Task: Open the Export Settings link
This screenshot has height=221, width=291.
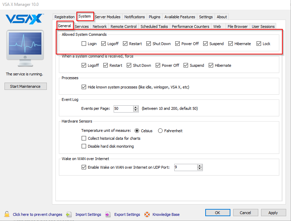Action: pyautogui.click(x=127, y=214)
